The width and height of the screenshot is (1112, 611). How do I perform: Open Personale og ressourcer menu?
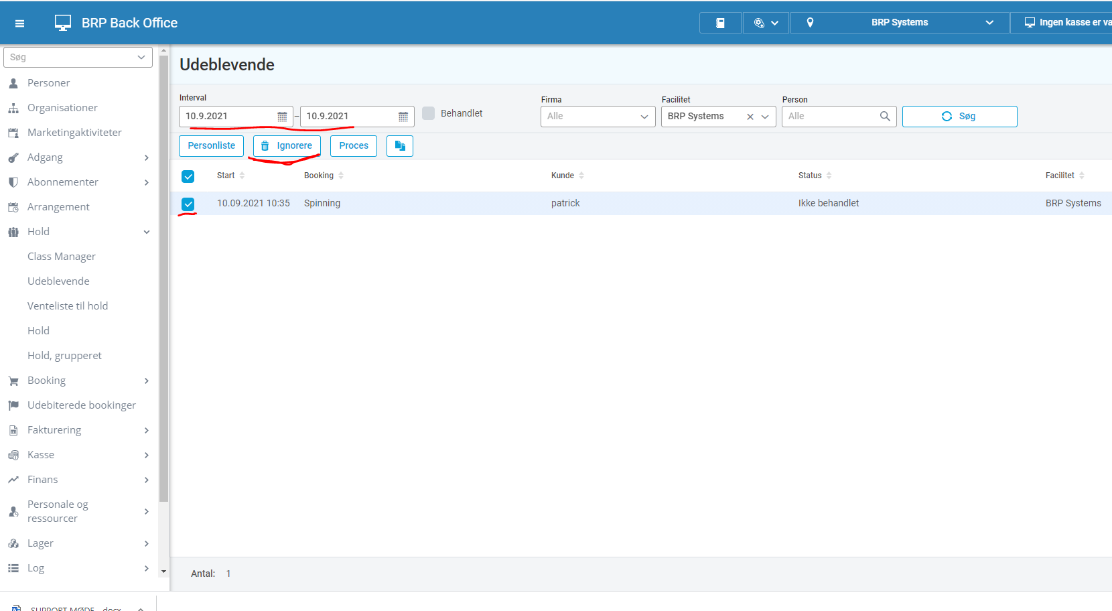click(58, 511)
